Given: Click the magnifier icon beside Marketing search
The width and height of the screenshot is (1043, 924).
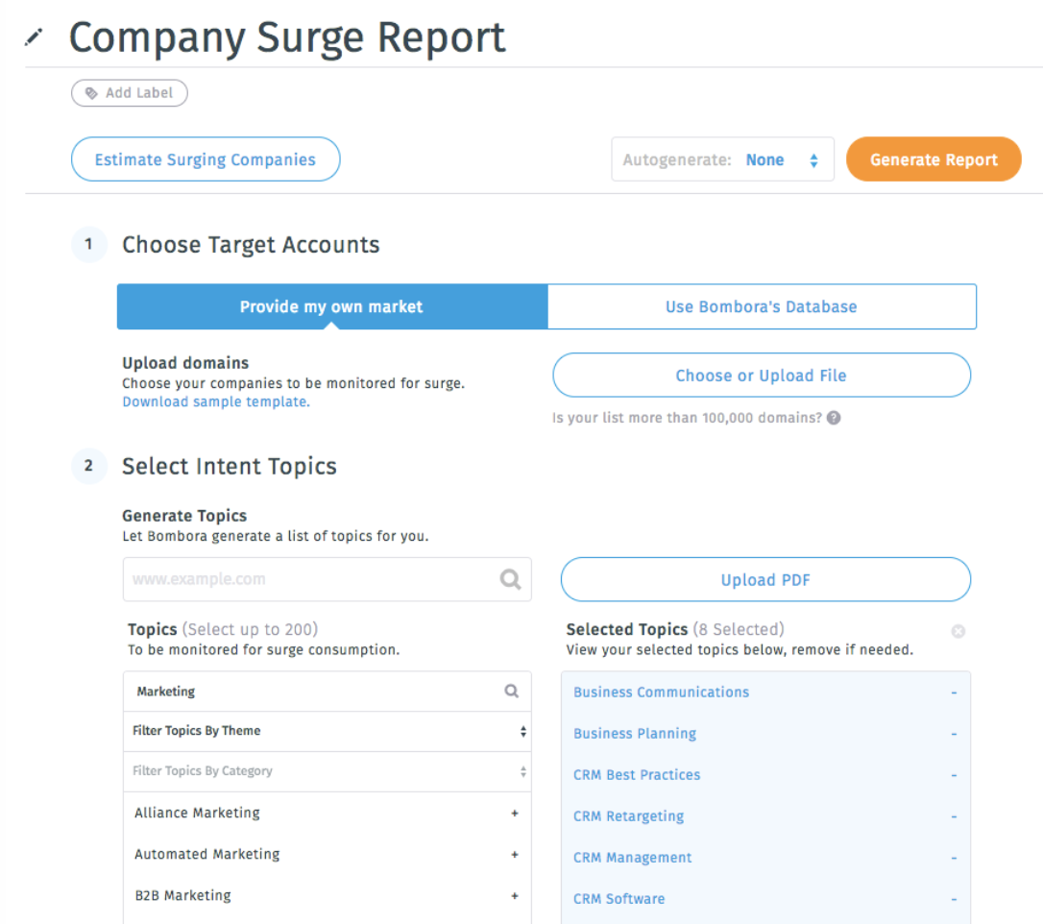Looking at the screenshot, I should click(x=510, y=691).
